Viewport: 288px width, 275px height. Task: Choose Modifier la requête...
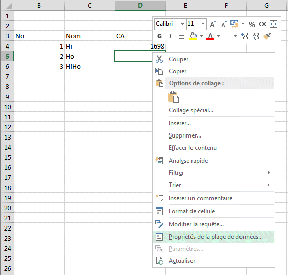click(x=214, y=224)
